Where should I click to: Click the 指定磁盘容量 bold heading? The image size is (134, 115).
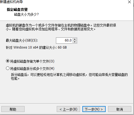[17, 9]
